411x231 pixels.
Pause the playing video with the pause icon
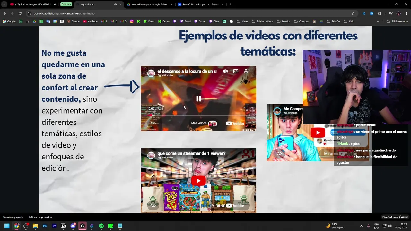coord(198,99)
